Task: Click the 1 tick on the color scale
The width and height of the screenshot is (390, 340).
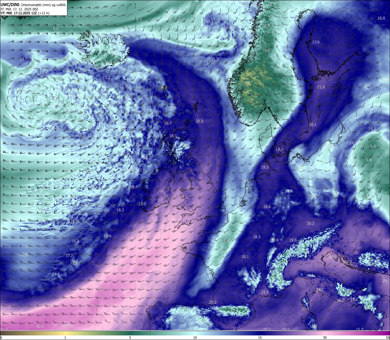Action: pyautogui.click(x=65, y=338)
